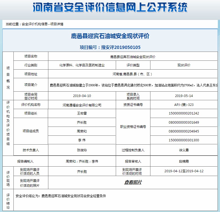This screenshot has height=212, width=220.
Task: Click the breadcrumb 安全评价机构信息--项目详情
Action: (x=42, y=24)
